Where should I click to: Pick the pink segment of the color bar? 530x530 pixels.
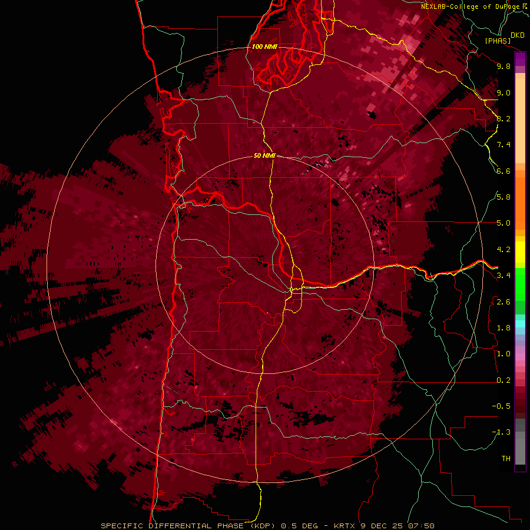pos(520,357)
